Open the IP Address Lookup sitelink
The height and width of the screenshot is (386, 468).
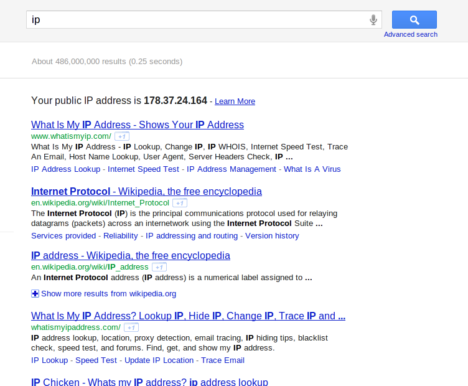click(x=66, y=169)
